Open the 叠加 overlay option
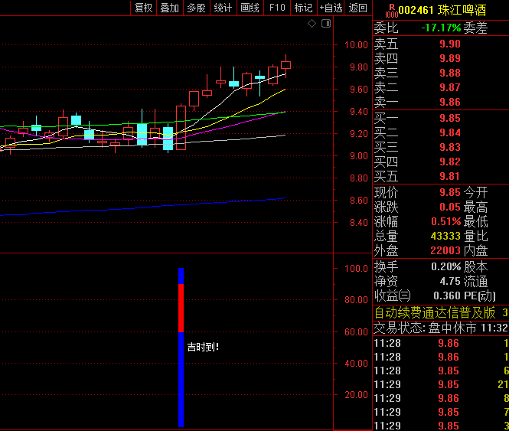The image size is (509, 431). [170, 8]
